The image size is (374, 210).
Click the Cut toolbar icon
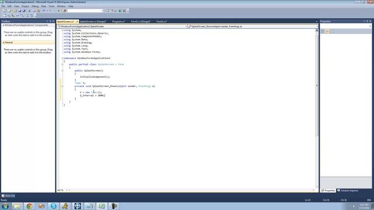coord(30,11)
